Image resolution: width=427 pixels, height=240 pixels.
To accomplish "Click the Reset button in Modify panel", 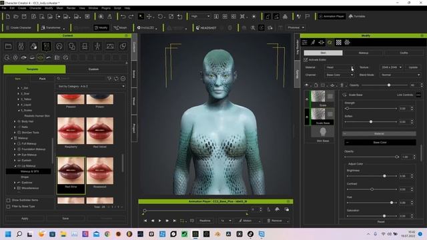I will 381,222.
